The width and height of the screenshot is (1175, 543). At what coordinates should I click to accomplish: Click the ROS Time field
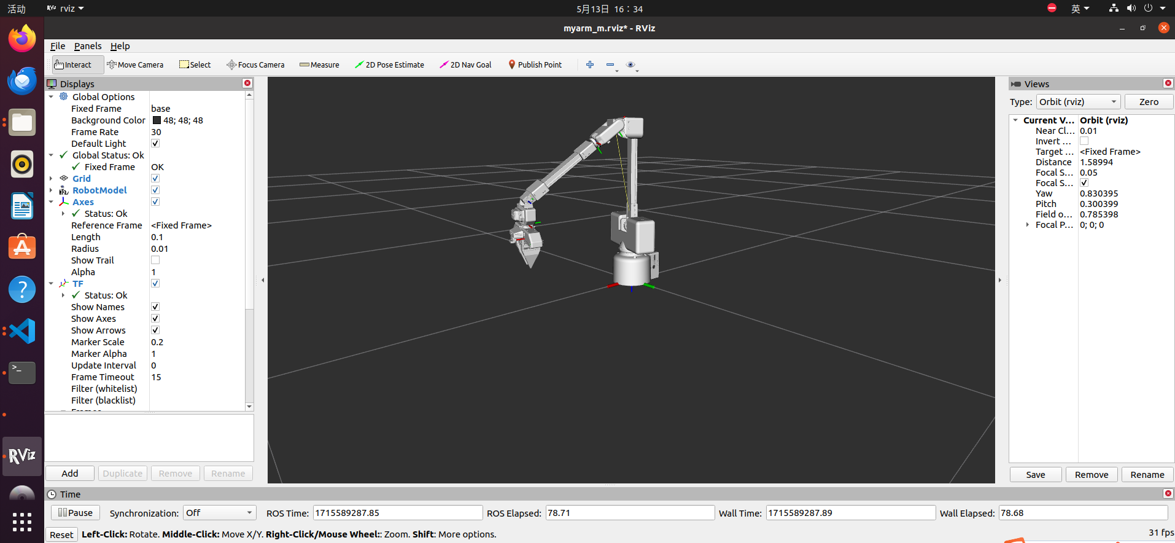[x=398, y=513]
